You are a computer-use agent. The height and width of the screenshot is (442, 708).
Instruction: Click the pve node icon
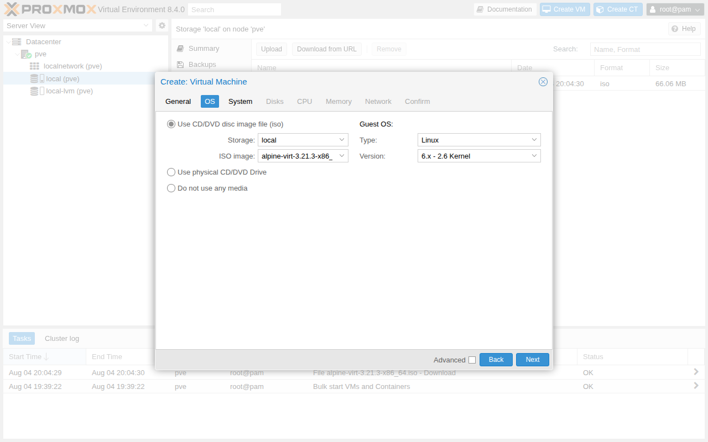(26, 54)
